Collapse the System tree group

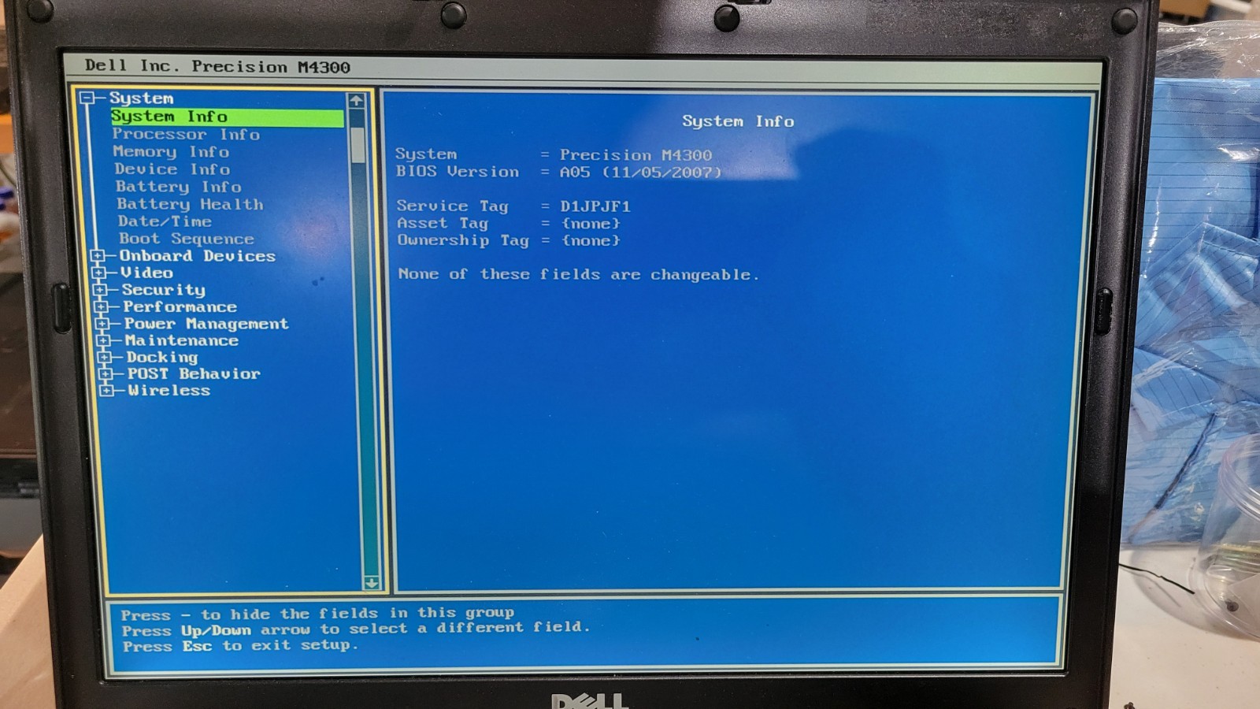88,98
